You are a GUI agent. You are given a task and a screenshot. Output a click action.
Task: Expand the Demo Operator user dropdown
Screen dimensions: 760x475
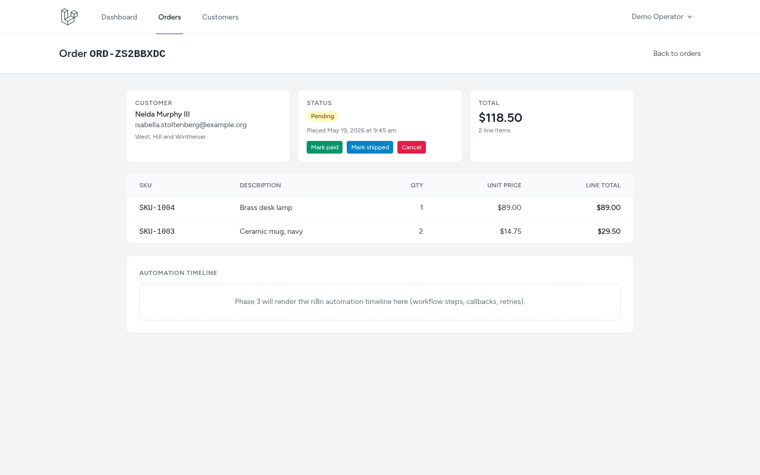click(662, 17)
